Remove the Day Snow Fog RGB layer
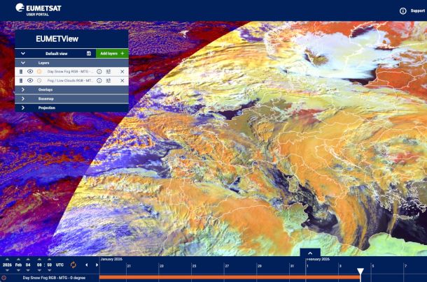The image size is (427, 282). [x=122, y=72]
